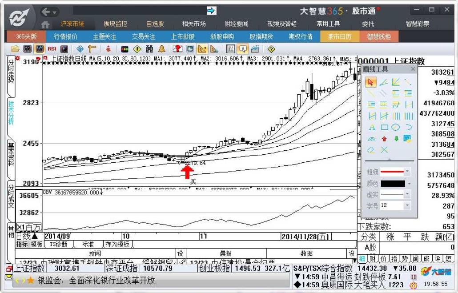Image resolution: width=458 pixels, height=293 pixels.
Task: Select the rectangle drawing tool
Action: pos(384,127)
